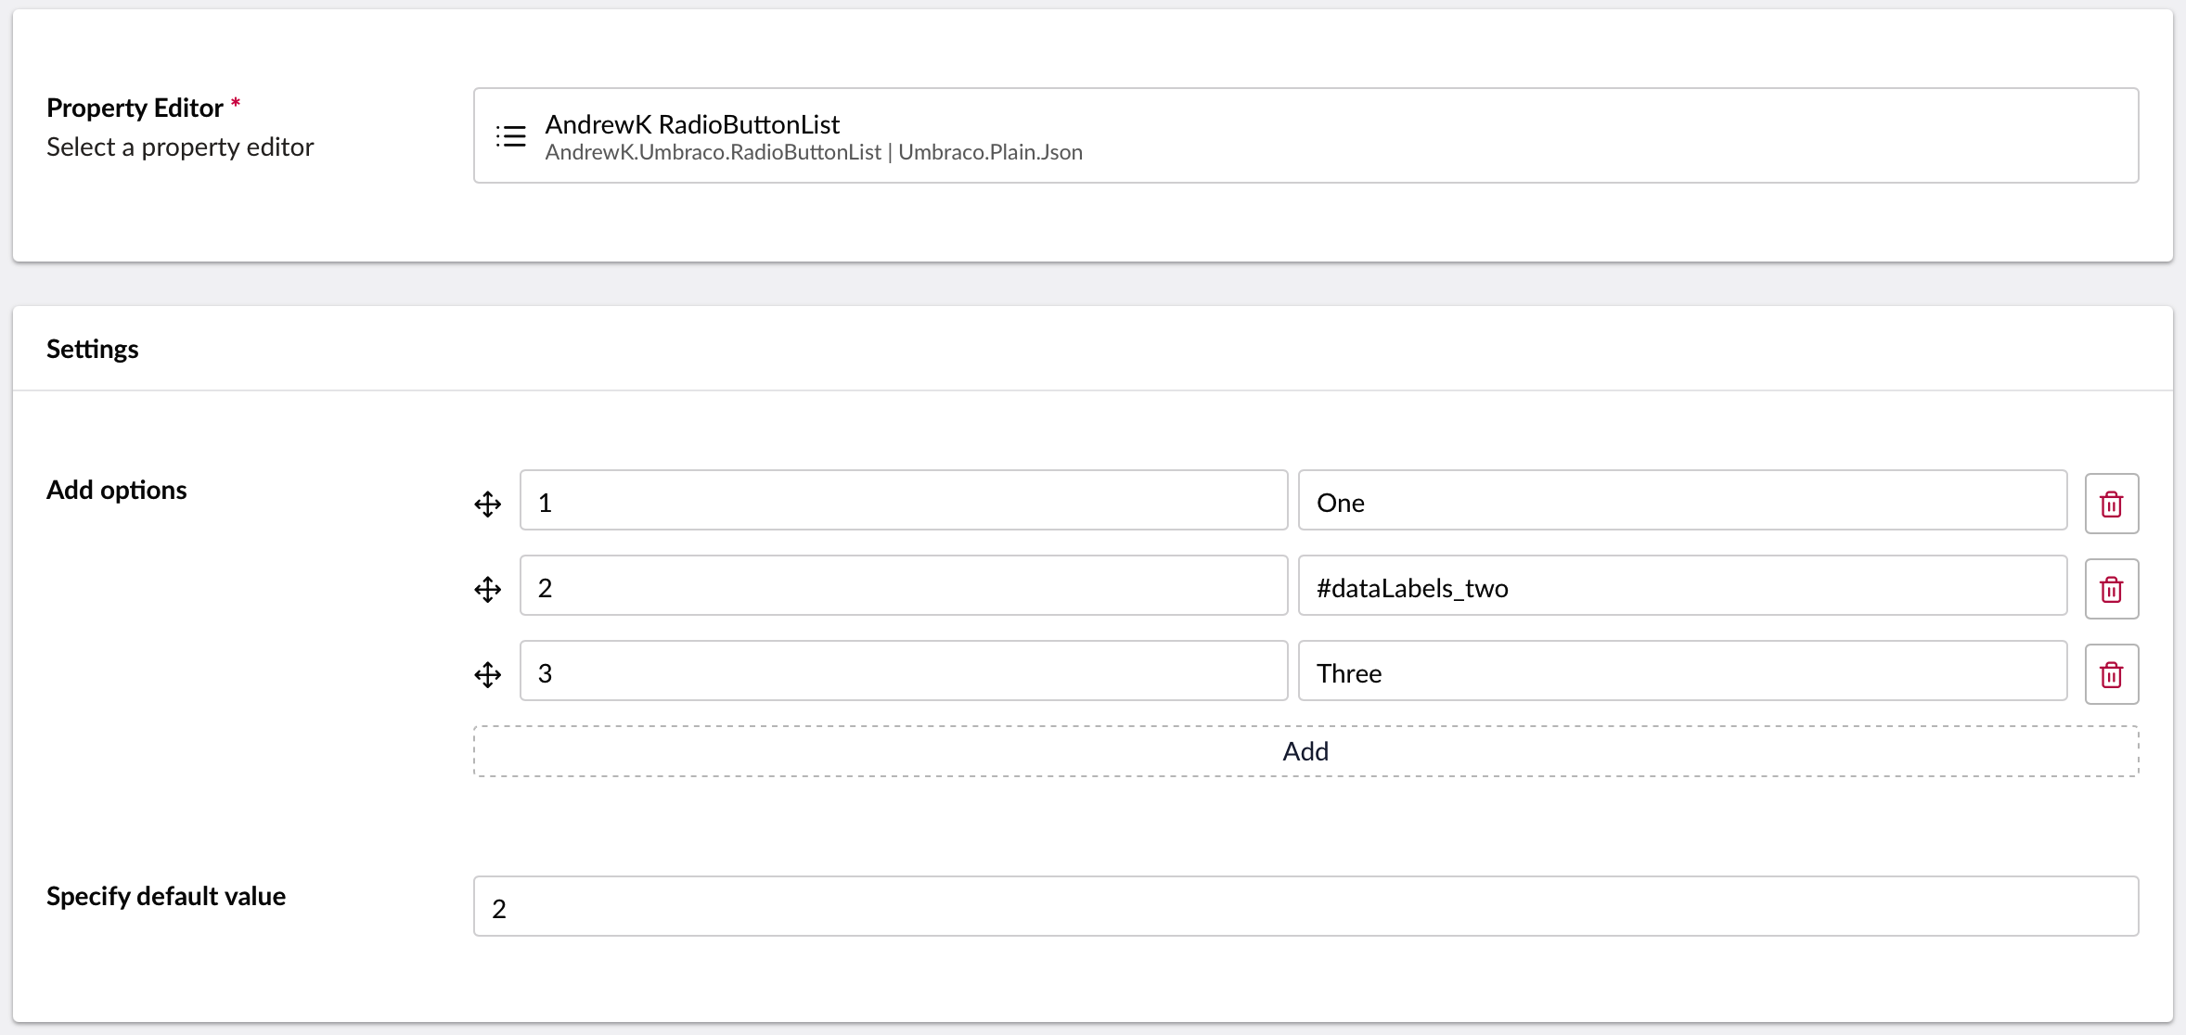
Task: Click drag handle for option 2
Action: click(x=488, y=589)
